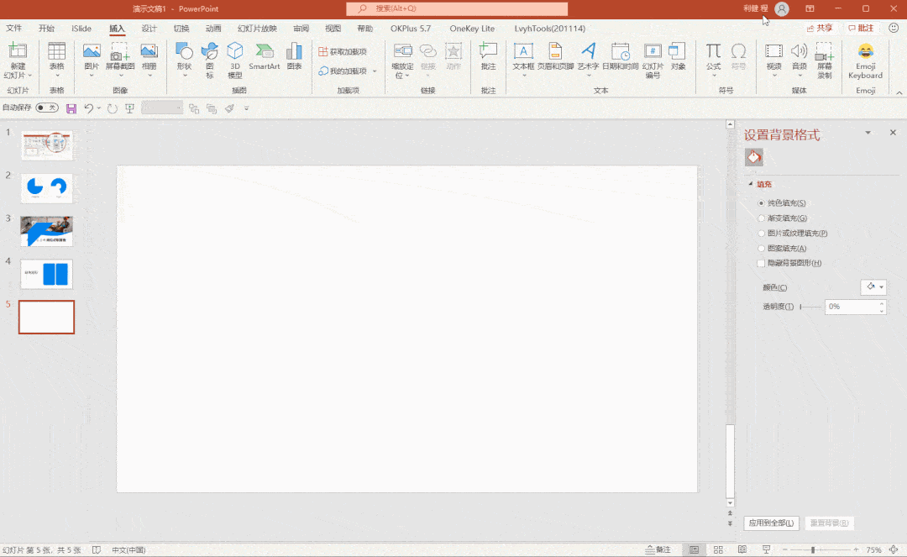Collapse the 填充 section
This screenshot has width=907, height=557.
coord(751,184)
